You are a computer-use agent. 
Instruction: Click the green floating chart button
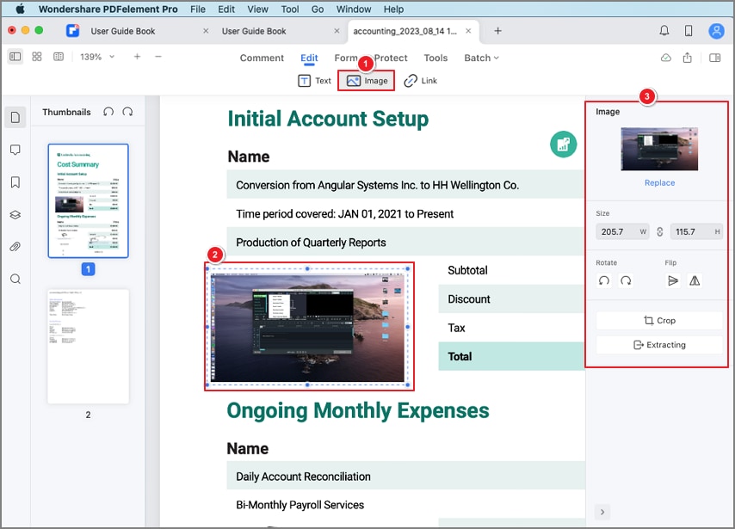pos(563,145)
